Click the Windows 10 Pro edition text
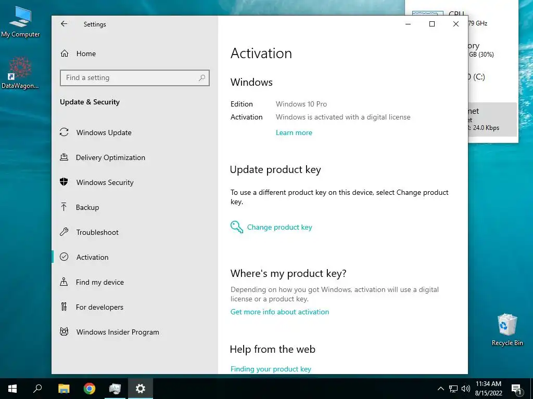 [301, 104]
